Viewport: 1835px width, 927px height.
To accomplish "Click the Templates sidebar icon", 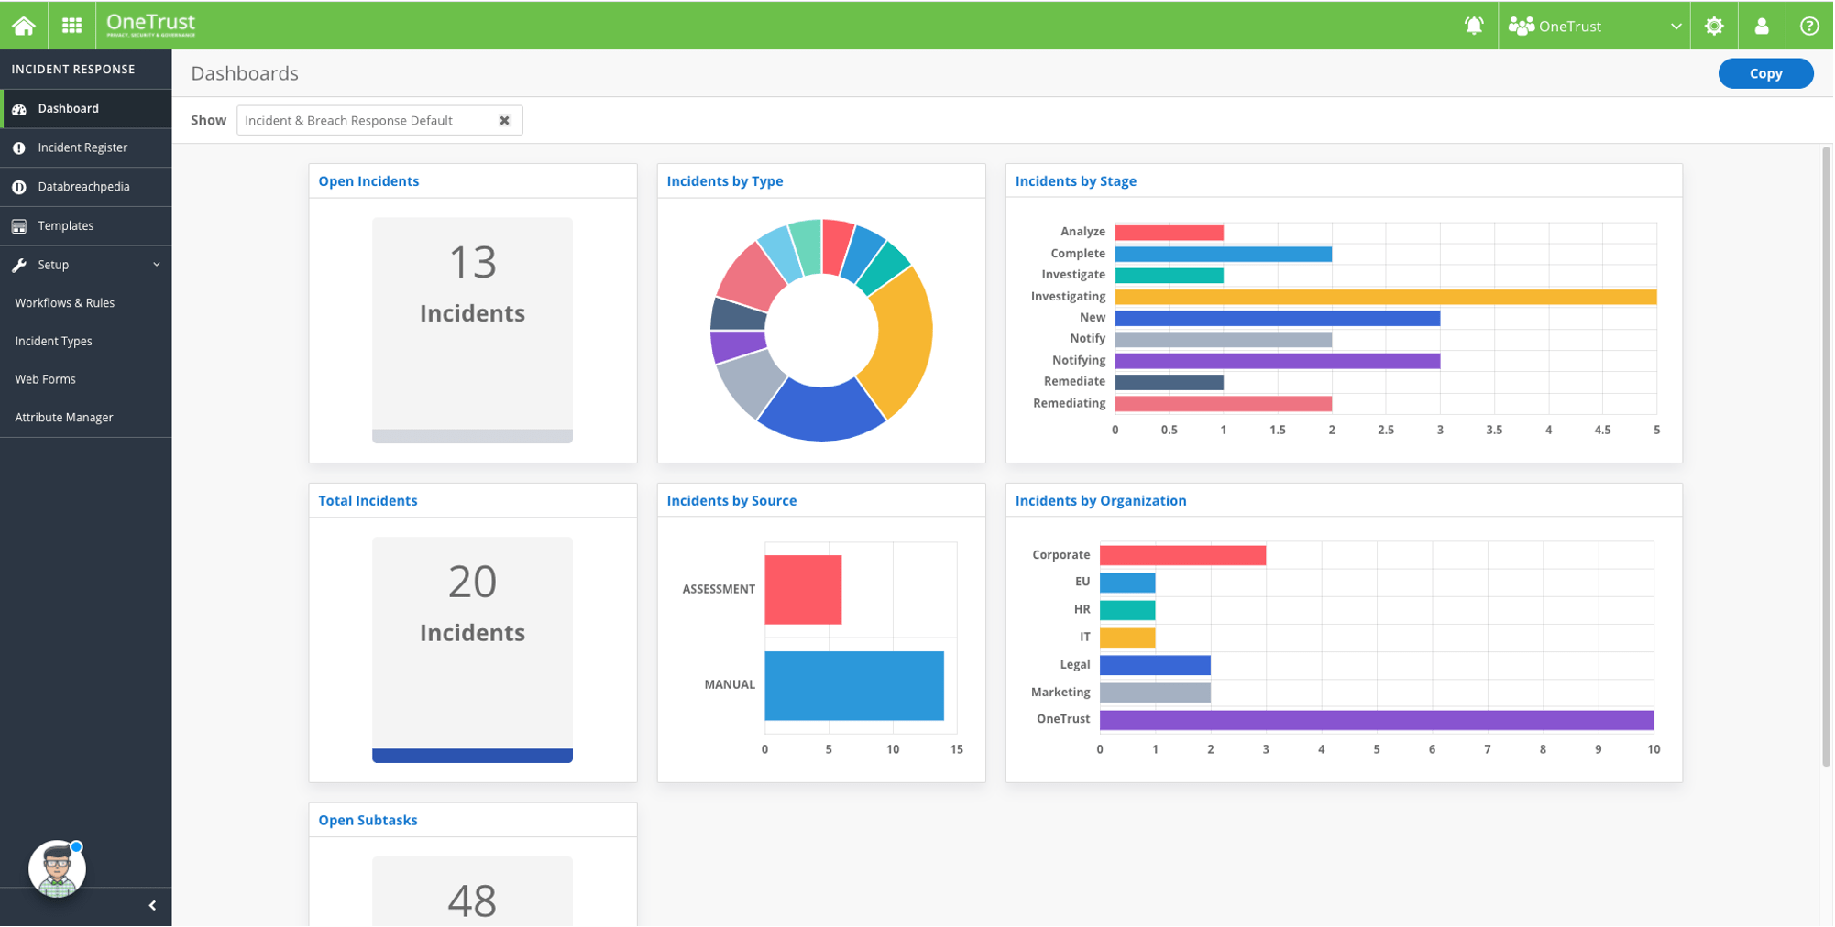I will point(19,226).
